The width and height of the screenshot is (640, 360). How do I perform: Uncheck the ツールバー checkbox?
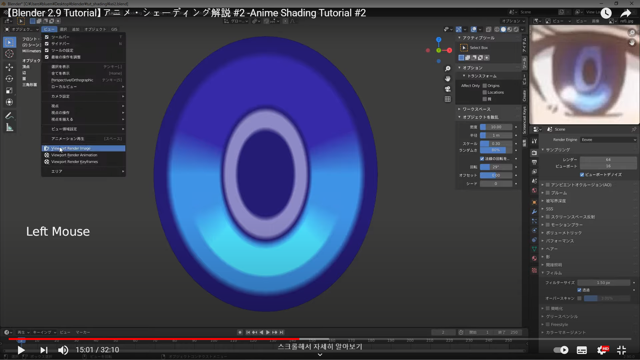[x=47, y=37]
